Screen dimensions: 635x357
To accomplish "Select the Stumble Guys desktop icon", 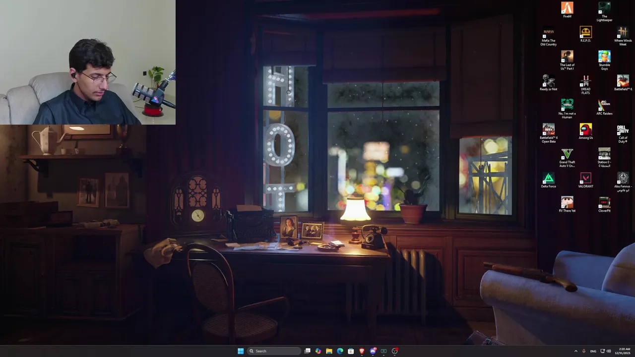I will point(604,60).
